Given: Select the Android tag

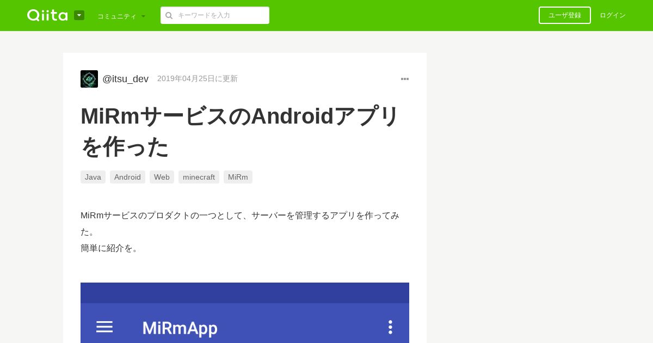Looking at the screenshot, I should coord(127,177).
